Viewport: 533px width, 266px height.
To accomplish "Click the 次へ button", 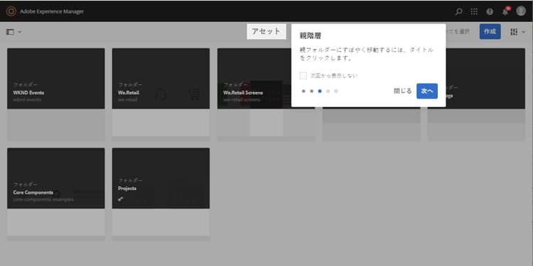I will coord(427,91).
